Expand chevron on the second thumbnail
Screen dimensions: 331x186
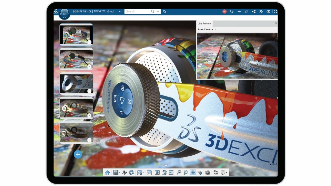tap(89, 66)
